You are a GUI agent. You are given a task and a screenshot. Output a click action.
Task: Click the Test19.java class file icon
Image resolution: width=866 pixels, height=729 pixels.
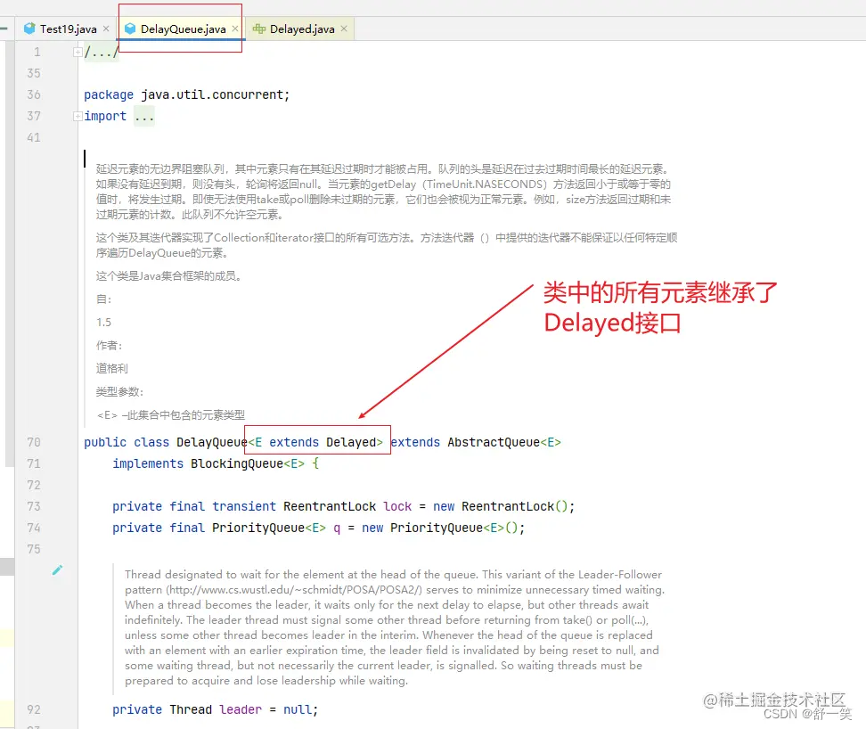[29, 29]
